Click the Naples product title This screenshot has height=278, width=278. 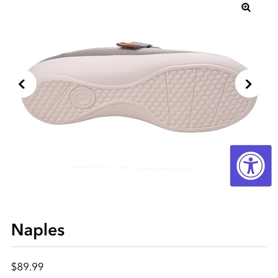click(38, 230)
